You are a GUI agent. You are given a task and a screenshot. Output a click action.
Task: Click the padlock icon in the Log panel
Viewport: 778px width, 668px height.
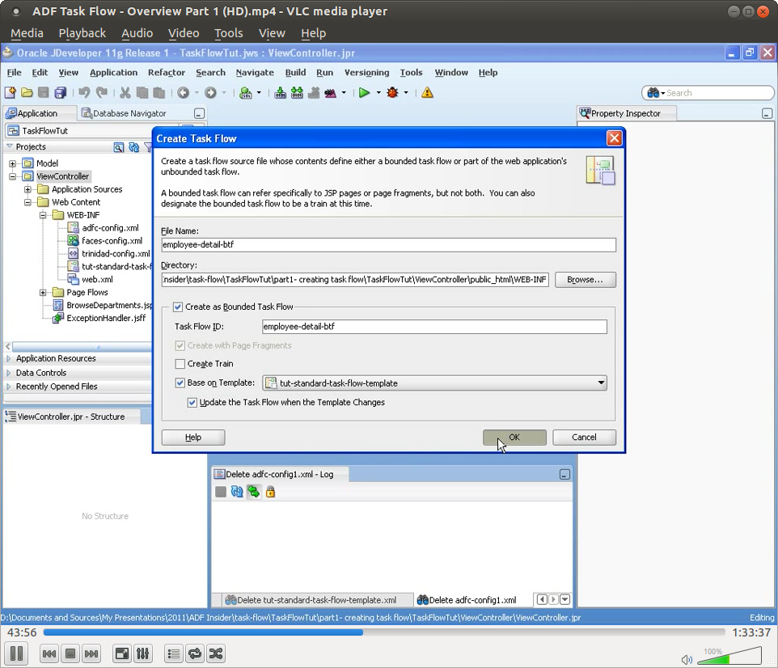coord(271,492)
